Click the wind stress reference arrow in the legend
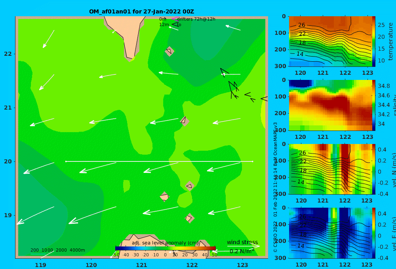This screenshot has width=396, height=269. (243, 246)
